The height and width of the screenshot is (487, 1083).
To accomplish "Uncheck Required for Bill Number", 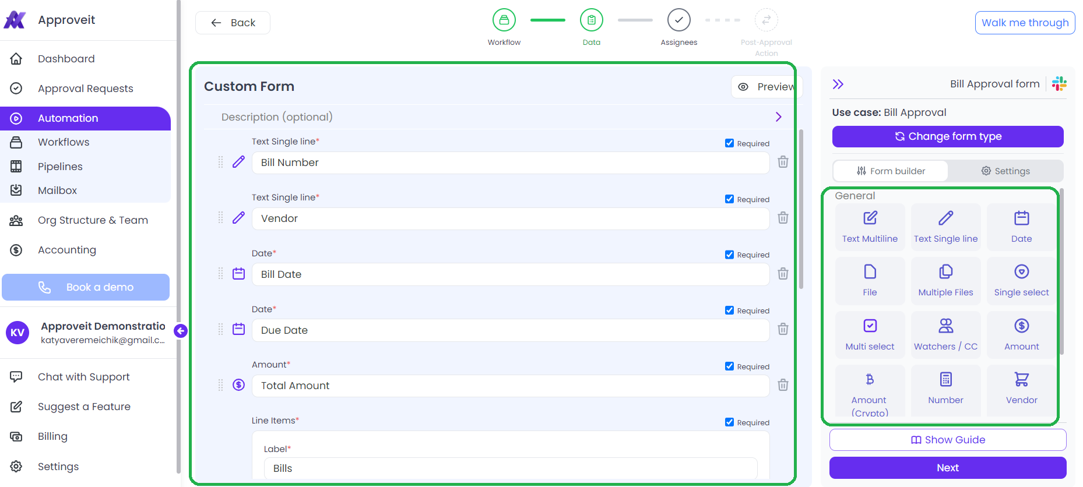I will coord(729,143).
